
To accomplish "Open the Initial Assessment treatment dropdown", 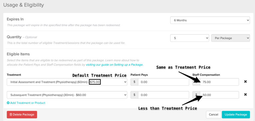I will click(x=67, y=82).
